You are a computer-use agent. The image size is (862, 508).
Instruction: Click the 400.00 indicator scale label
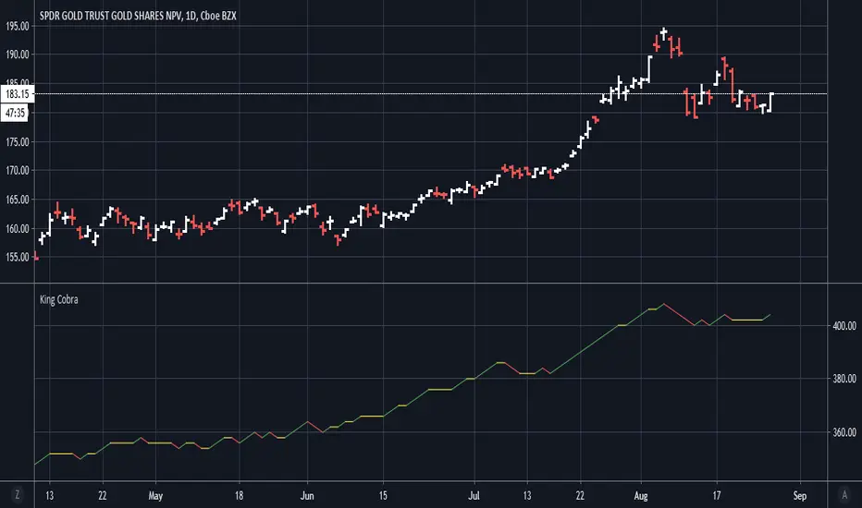(x=844, y=326)
